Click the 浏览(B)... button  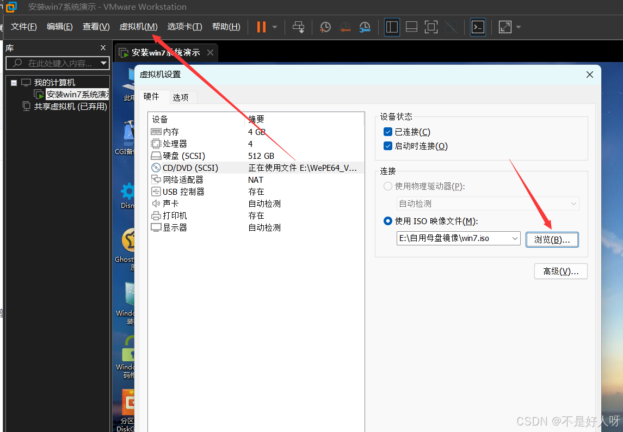[552, 239]
